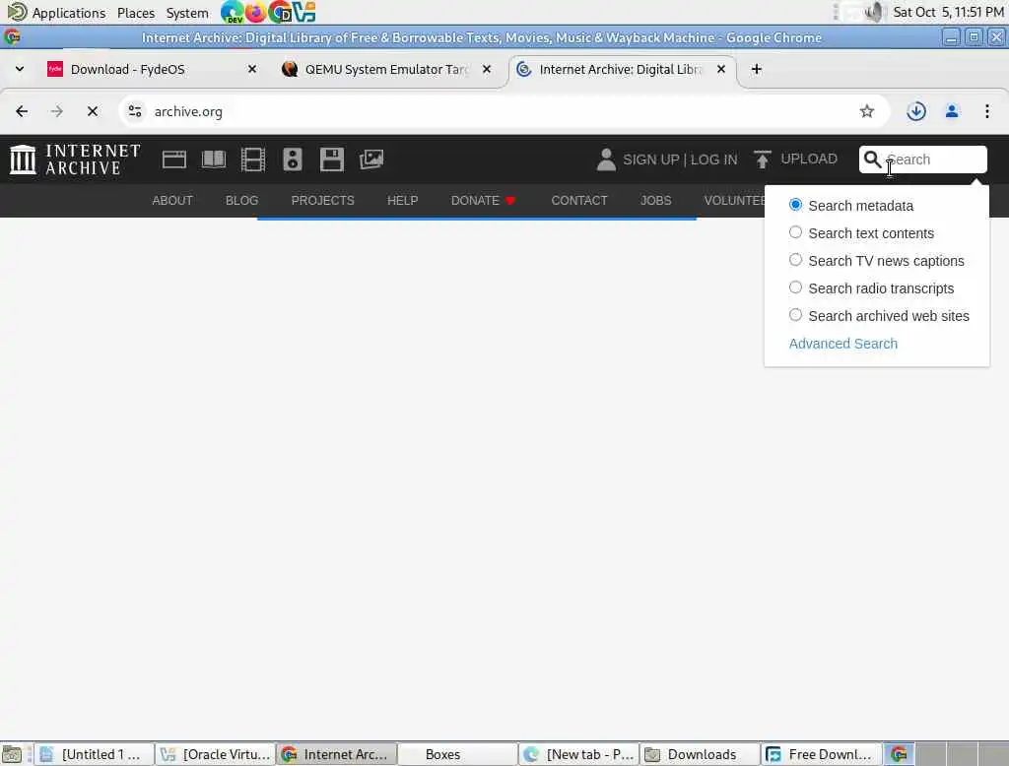Switch to Downloads taskbar window
The height and width of the screenshot is (766, 1009).
click(701, 754)
